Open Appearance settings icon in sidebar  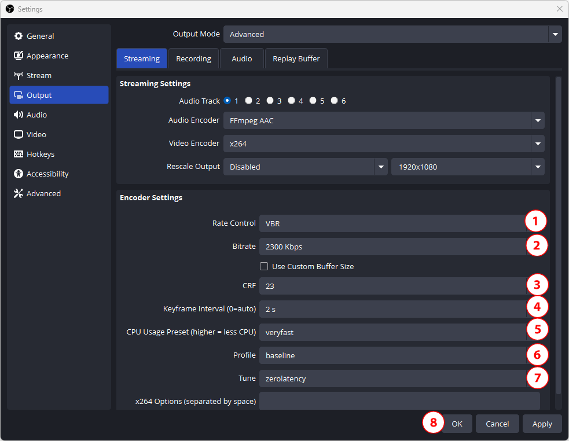tap(18, 56)
